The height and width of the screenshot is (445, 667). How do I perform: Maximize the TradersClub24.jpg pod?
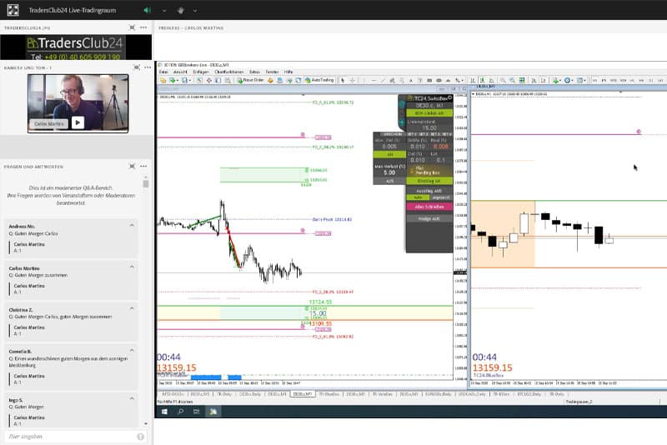coord(133,27)
